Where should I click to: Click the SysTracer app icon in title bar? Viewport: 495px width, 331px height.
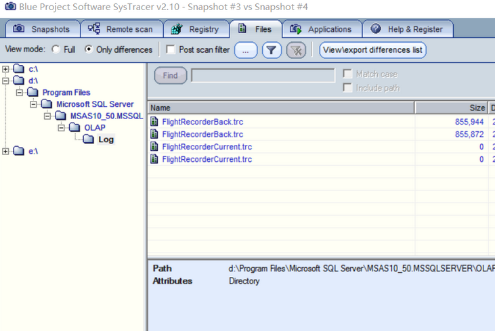(x=10, y=6)
